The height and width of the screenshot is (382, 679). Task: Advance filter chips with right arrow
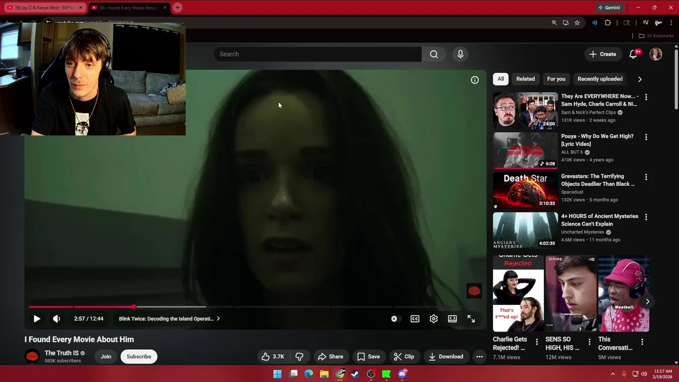640,79
